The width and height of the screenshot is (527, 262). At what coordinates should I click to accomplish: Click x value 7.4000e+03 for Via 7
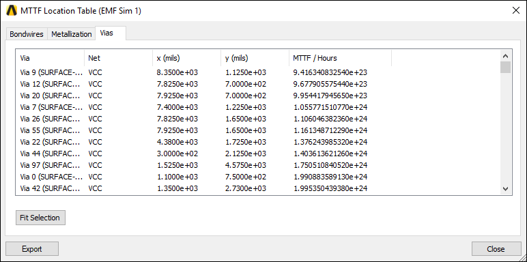(x=177, y=107)
